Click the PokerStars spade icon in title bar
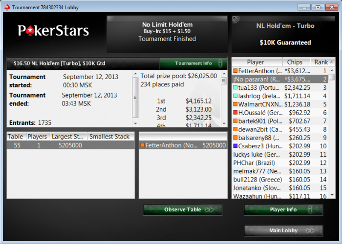Image resolution: width=342 pixels, height=244 pixels. tap(7, 7)
